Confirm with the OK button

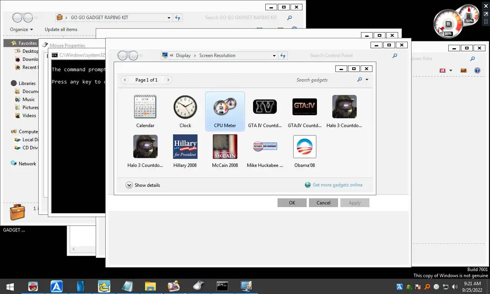pos(292,203)
